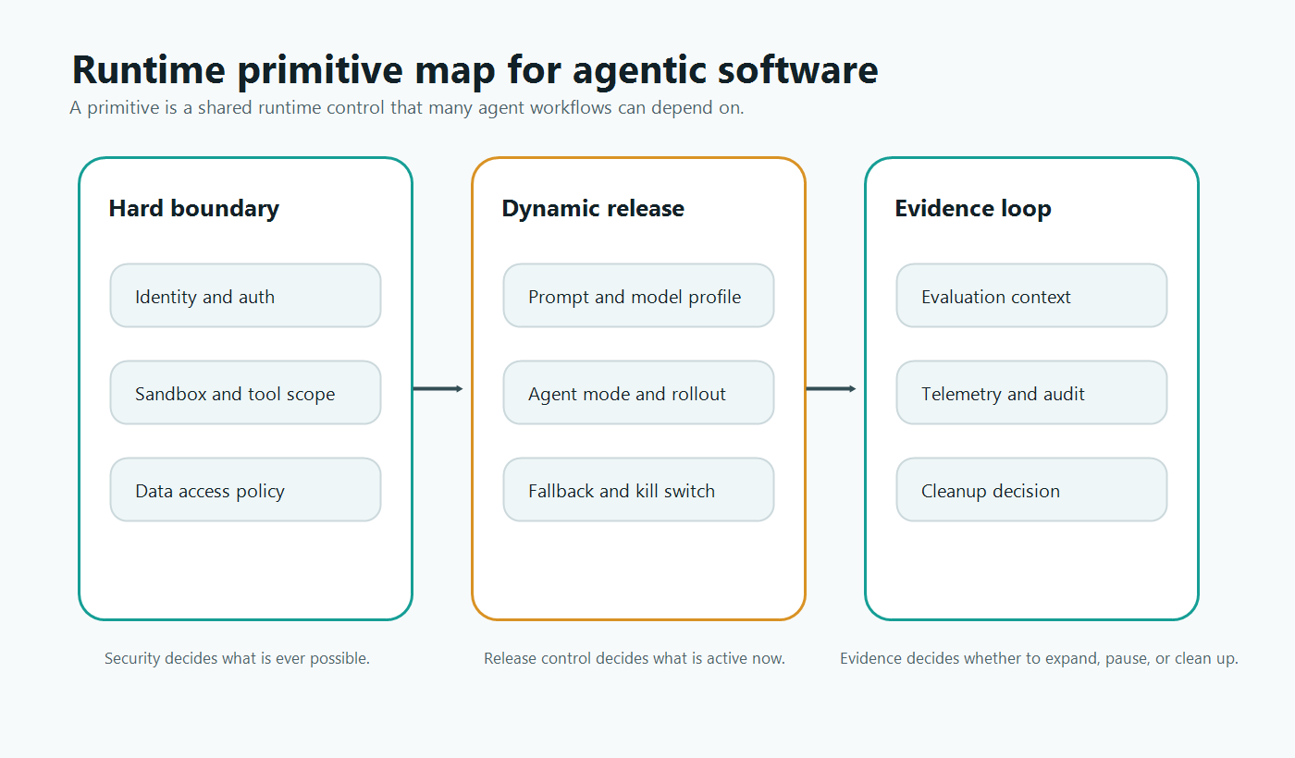Click the Fallback and kill switch box
Image resolution: width=1295 pixels, height=758 pixels.
pos(638,490)
